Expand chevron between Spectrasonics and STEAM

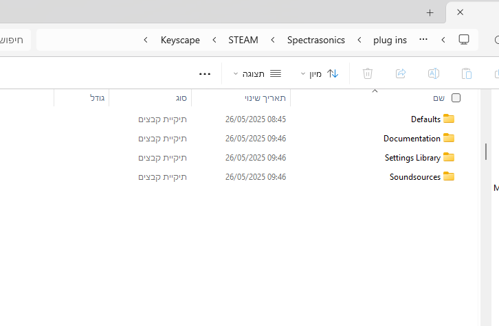(273, 40)
